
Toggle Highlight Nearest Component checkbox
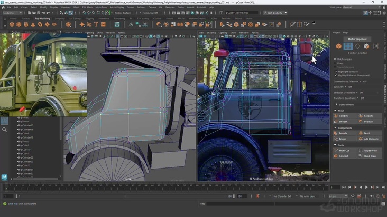[336, 75]
